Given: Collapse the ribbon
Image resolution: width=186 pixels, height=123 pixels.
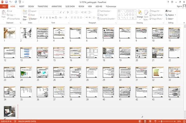Looking at the screenshot, I should point(184,23).
